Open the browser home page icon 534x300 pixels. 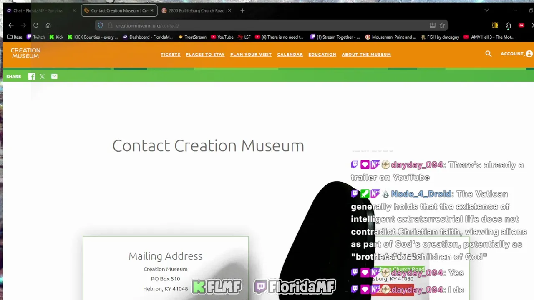[48, 25]
